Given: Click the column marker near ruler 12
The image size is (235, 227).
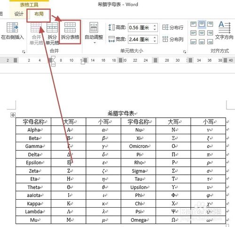Looking at the screenshot, I should [x=85, y=60].
